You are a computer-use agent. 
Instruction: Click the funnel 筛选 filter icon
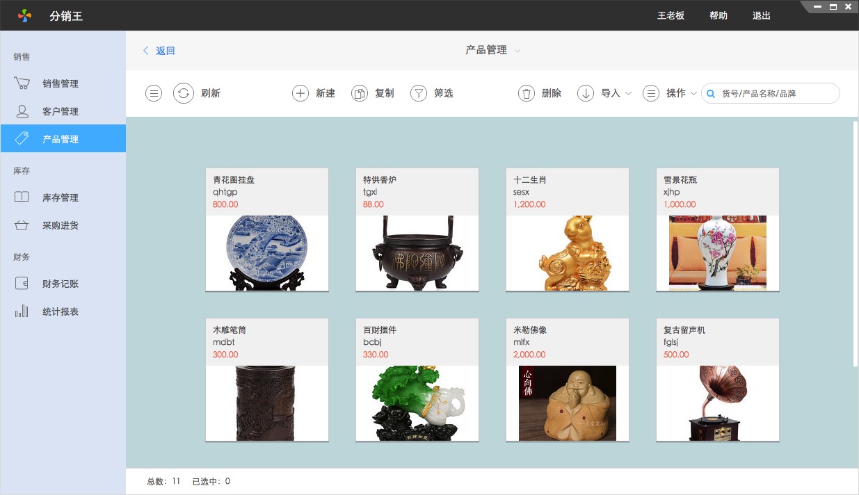pyautogui.click(x=418, y=93)
